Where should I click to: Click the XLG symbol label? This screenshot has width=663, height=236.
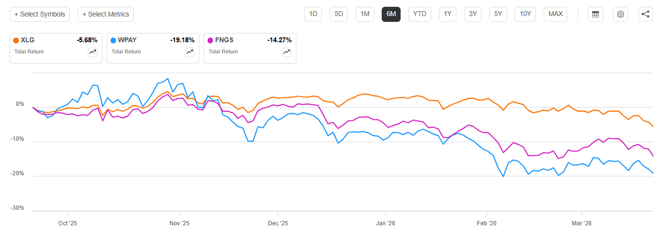(28, 40)
